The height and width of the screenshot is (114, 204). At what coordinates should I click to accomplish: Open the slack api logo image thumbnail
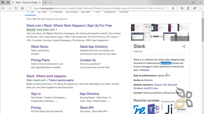tap(157, 36)
